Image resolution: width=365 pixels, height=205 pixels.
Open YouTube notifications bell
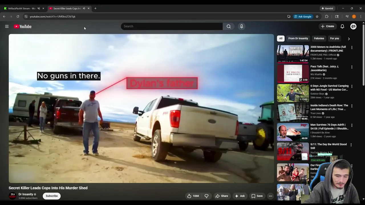pyautogui.click(x=342, y=26)
